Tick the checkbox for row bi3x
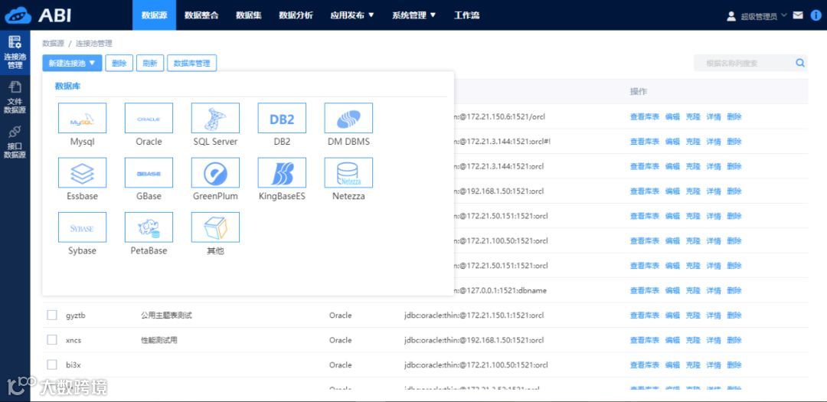Screen dimensions: 827x402 (52, 364)
